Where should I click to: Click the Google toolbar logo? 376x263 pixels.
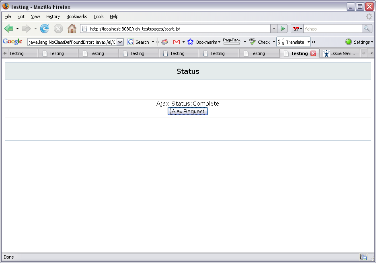pyautogui.click(x=13, y=42)
